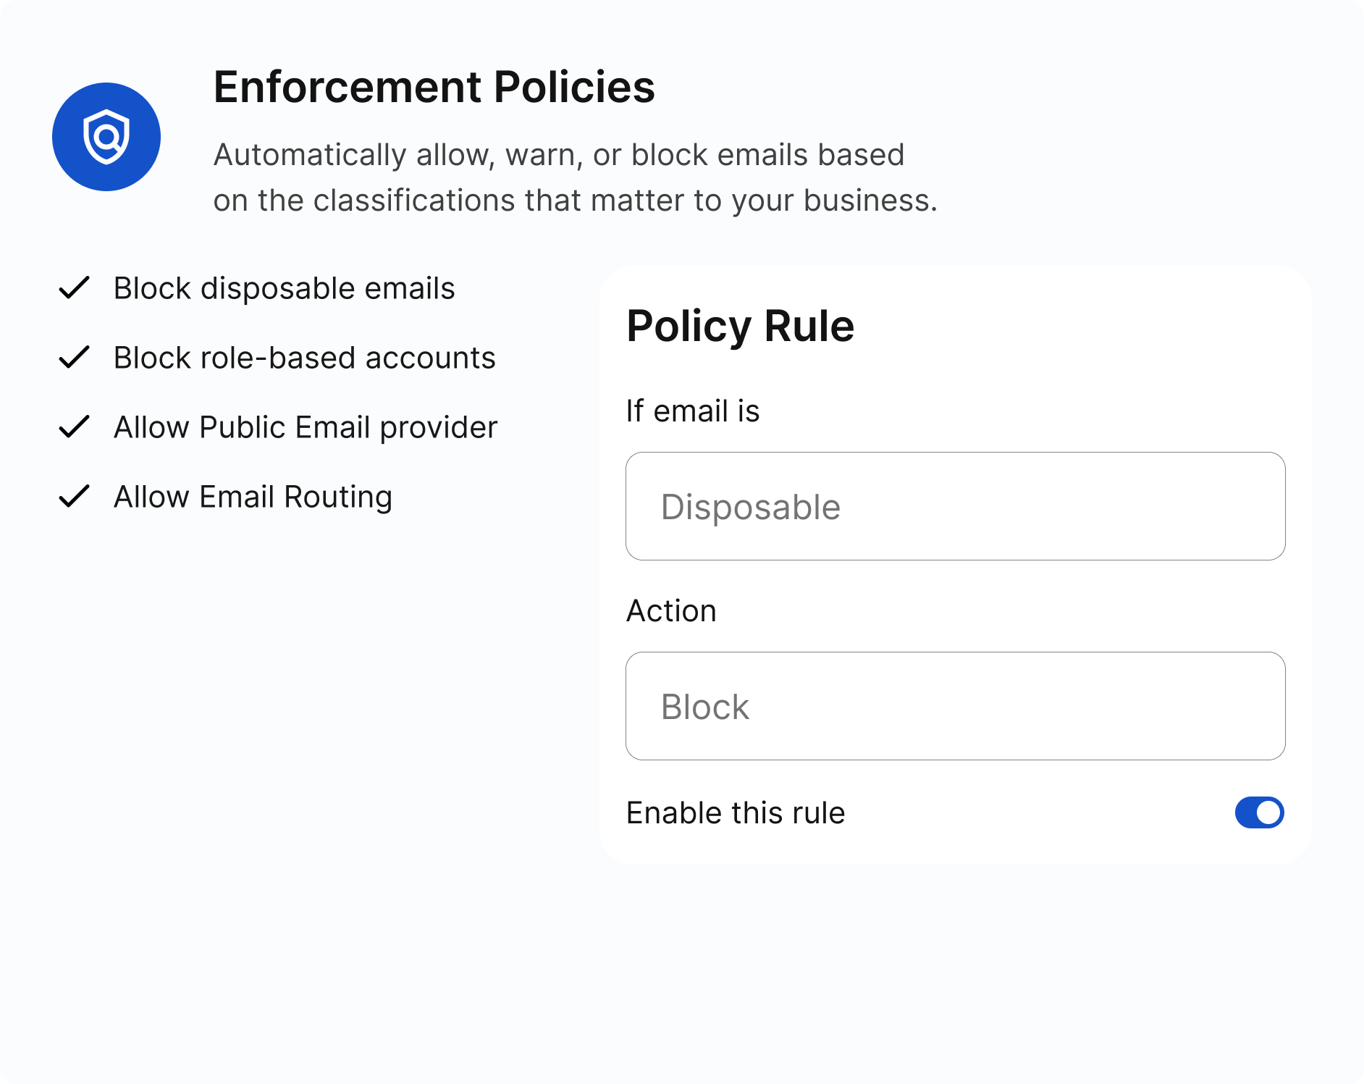Open the Disposable email type field

[956, 506]
